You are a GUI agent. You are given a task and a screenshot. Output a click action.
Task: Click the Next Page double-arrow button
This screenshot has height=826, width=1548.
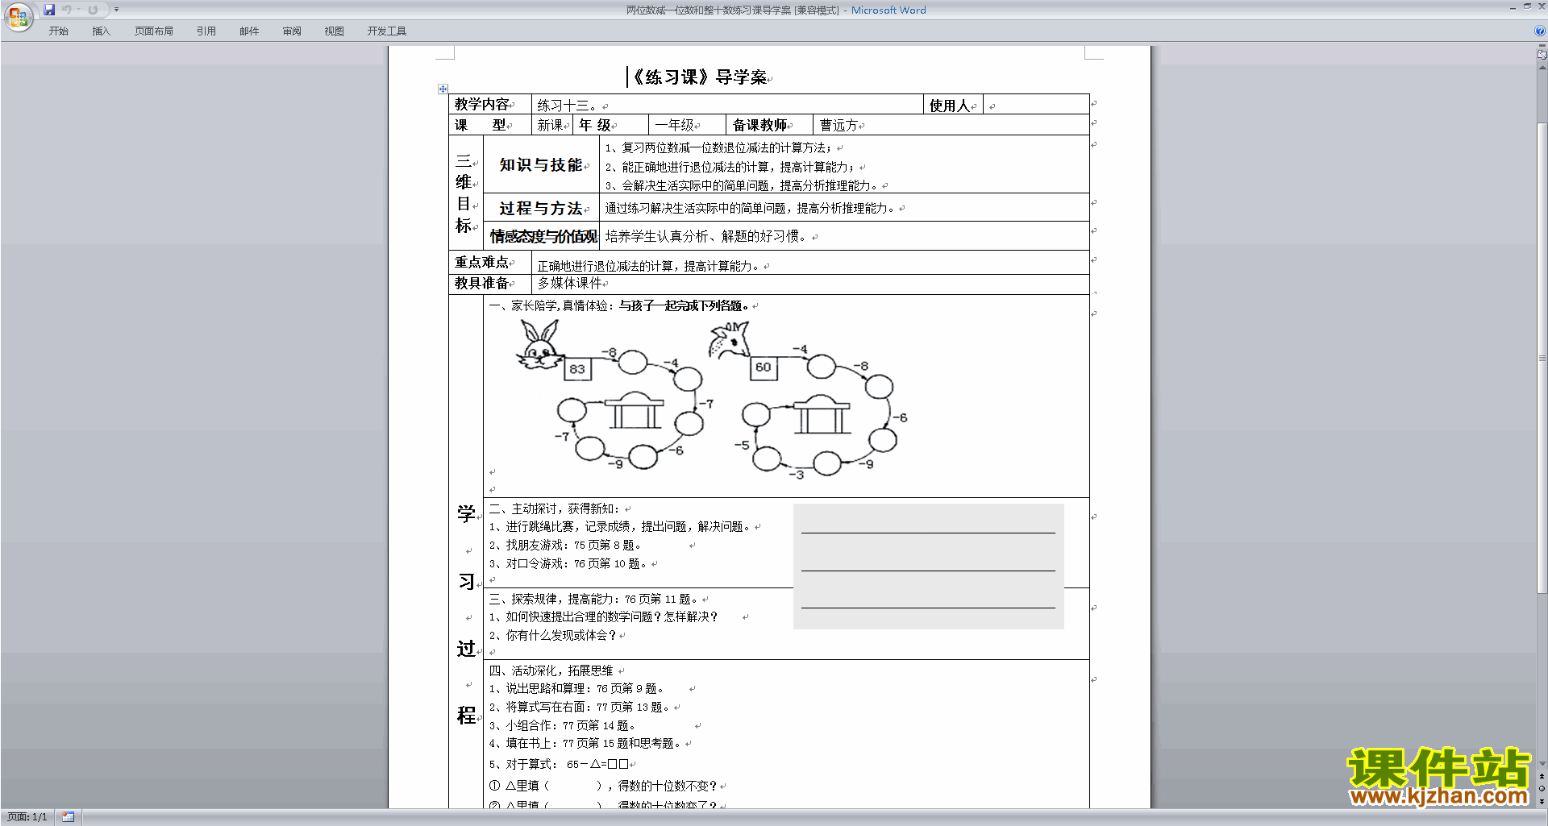pos(1542,801)
